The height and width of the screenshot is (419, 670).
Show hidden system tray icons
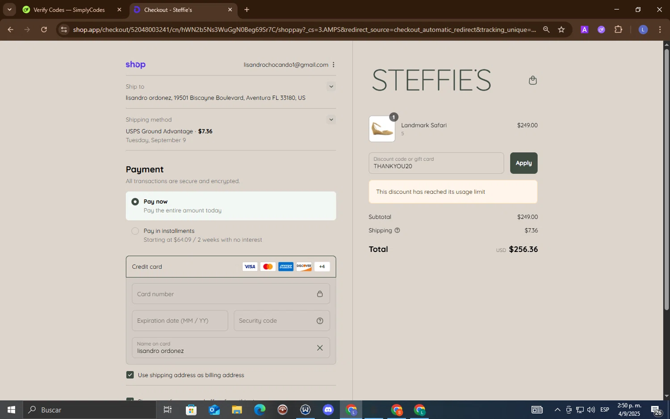pos(557,410)
